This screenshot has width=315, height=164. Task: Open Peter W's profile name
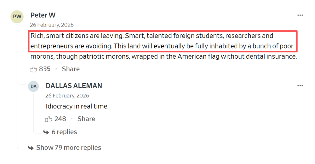click(x=43, y=15)
